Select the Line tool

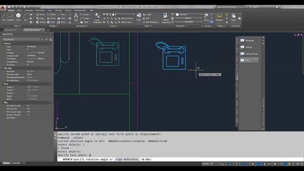(3, 17)
